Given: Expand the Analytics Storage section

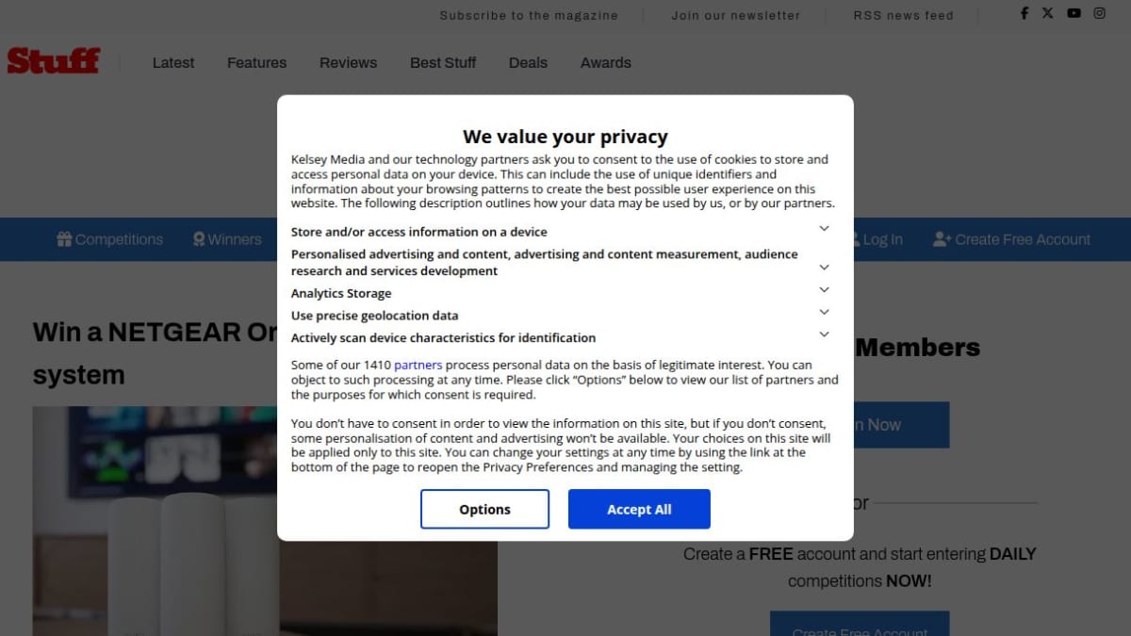Looking at the screenshot, I should tap(824, 290).
